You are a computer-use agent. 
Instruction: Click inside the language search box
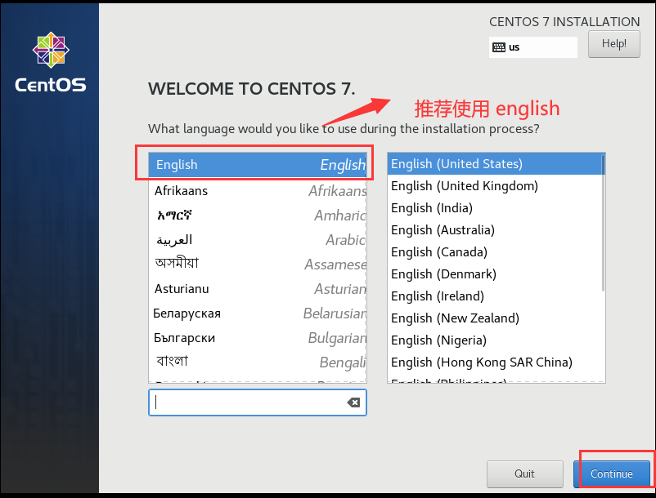click(245, 402)
